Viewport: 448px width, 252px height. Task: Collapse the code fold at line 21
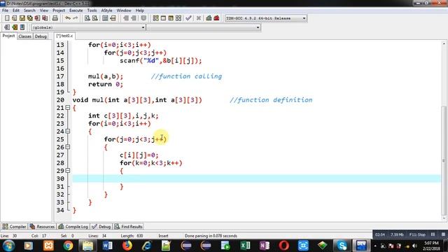tap(68, 108)
